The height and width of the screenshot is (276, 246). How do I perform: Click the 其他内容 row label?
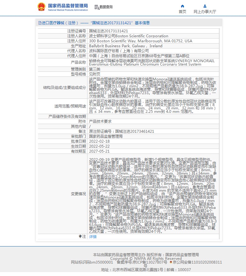[78, 126]
